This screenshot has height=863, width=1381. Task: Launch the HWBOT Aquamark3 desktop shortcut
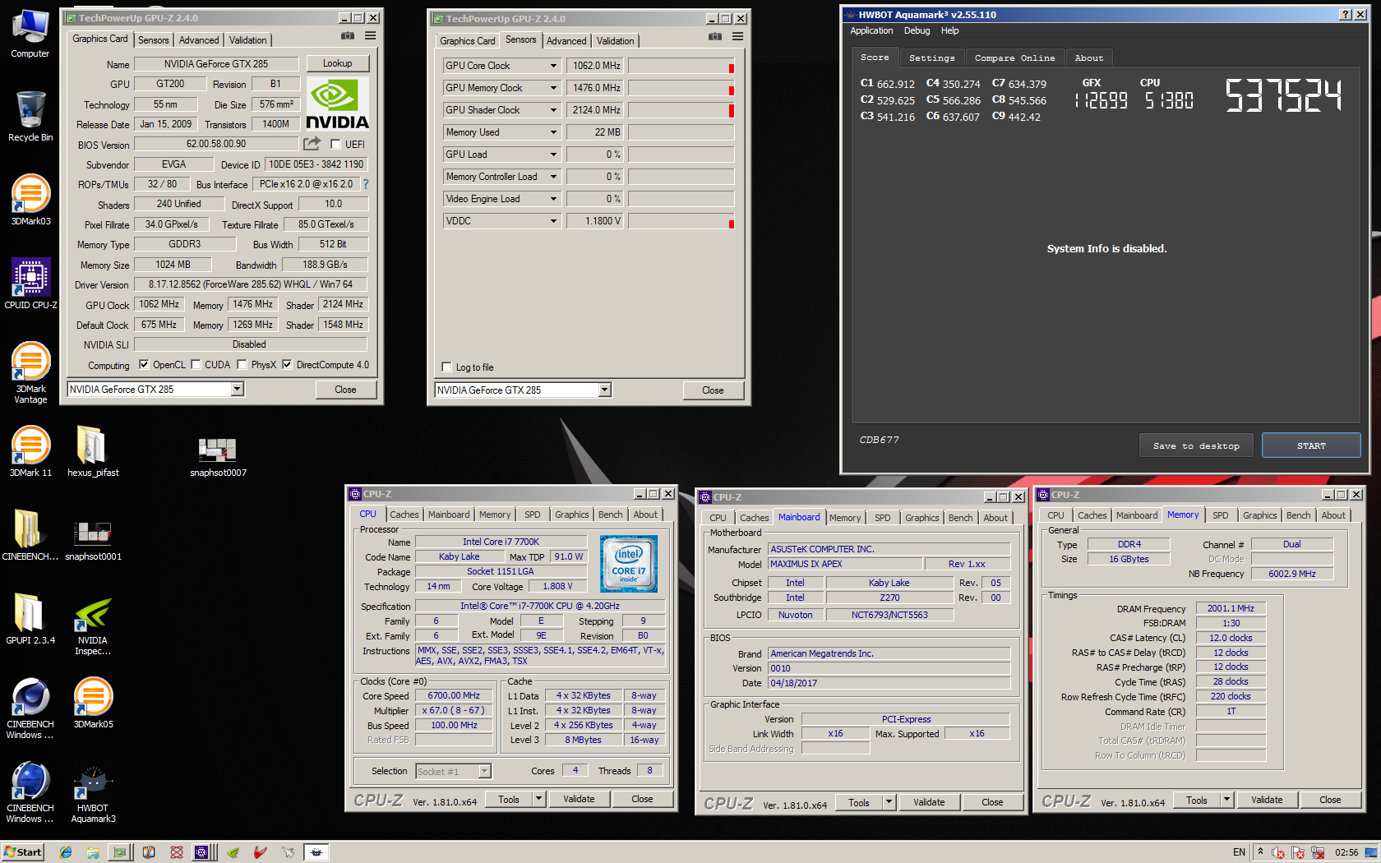(x=93, y=793)
